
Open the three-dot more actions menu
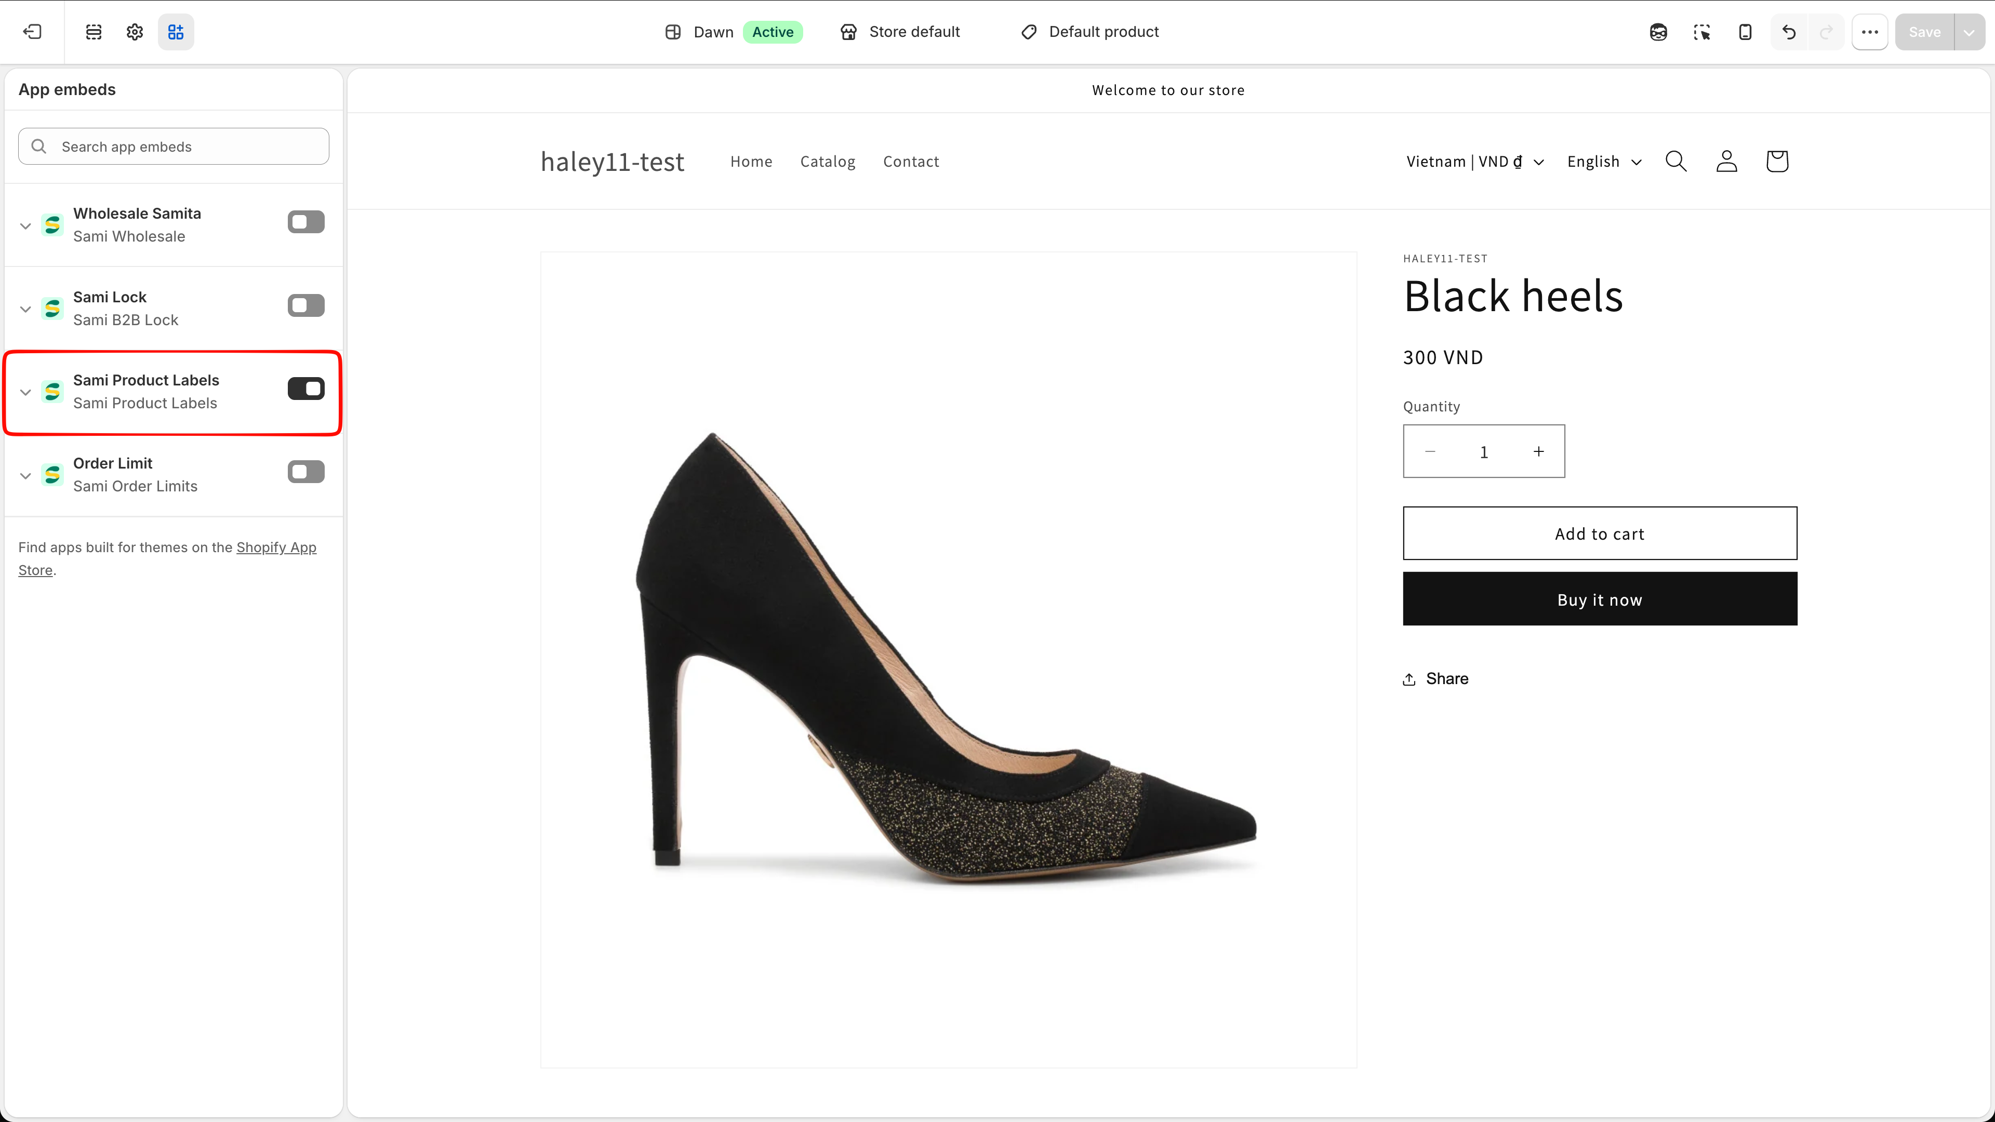(1870, 32)
